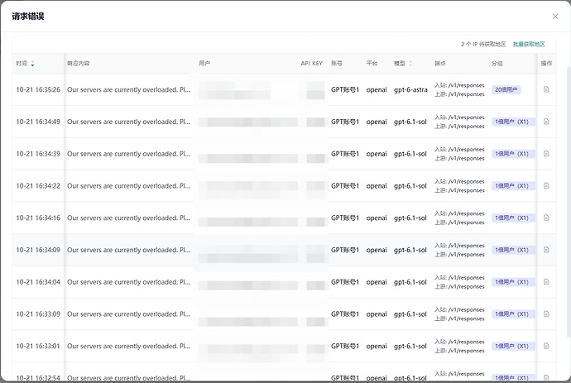Sort by the 时间 column arrows
The height and width of the screenshot is (383, 571).
(32, 64)
